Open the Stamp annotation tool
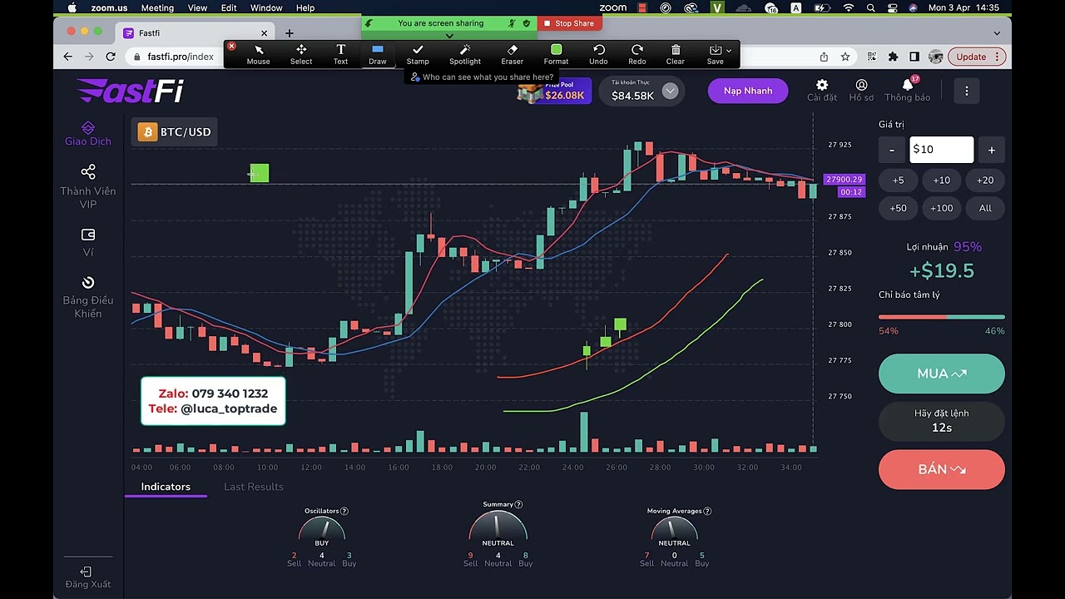The image size is (1065, 599). click(418, 55)
